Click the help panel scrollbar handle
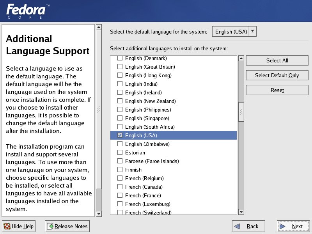This screenshot has width=312, height=234. [x=99, y=110]
